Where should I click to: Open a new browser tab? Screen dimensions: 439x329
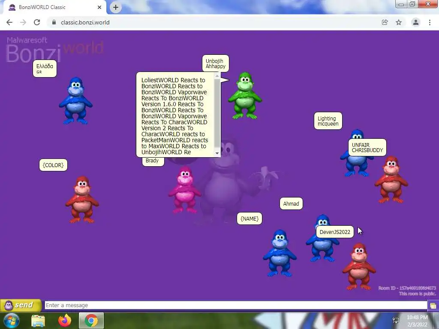coord(116,7)
